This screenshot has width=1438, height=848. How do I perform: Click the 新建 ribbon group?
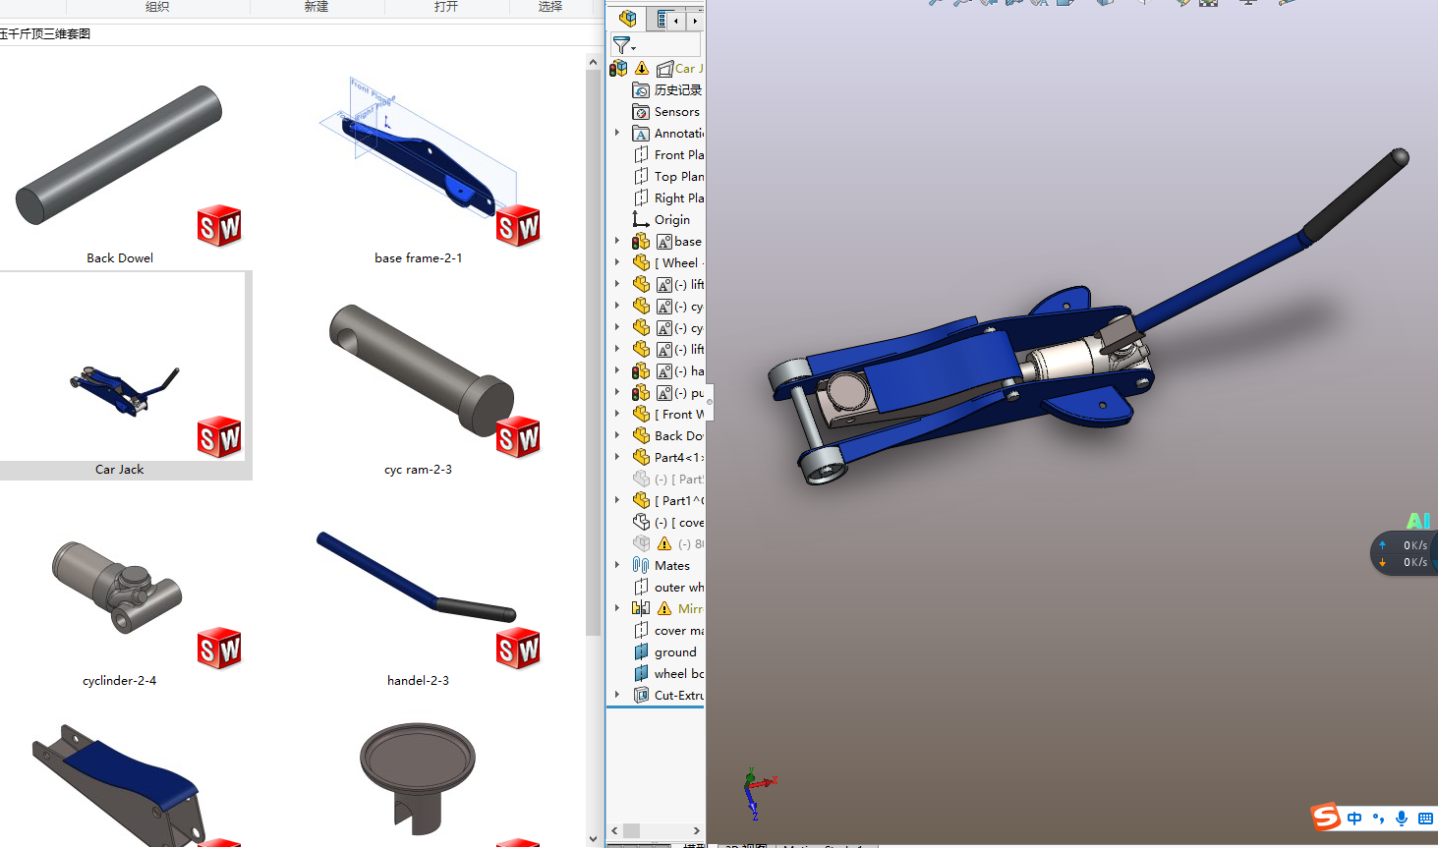pos(316,6)
